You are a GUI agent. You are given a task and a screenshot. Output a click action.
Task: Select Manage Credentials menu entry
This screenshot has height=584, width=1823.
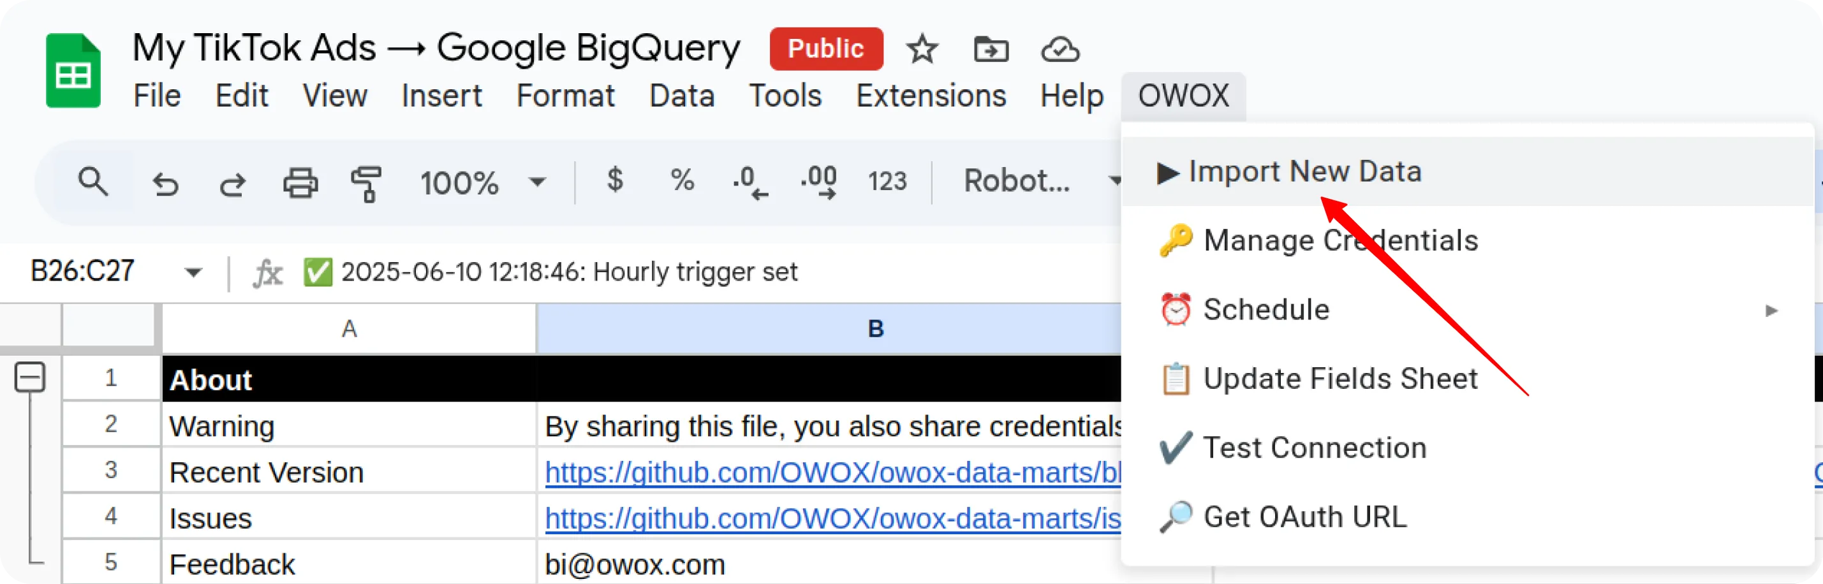1340,240
